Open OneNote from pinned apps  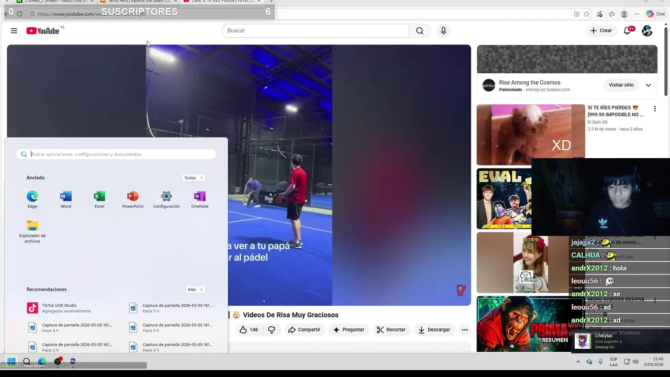point(200,199)
